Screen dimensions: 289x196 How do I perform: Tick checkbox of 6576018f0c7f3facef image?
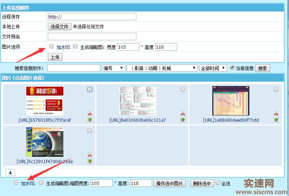[90, 89]
